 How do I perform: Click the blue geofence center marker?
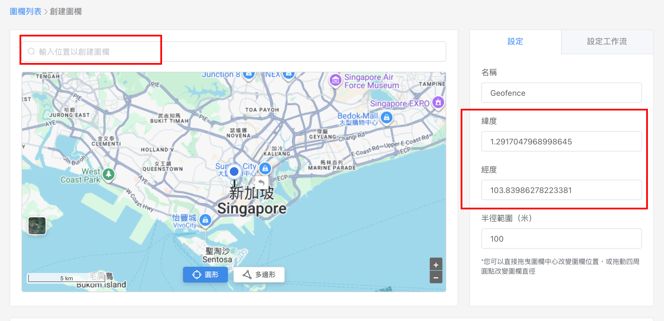(x=234, y=171)
